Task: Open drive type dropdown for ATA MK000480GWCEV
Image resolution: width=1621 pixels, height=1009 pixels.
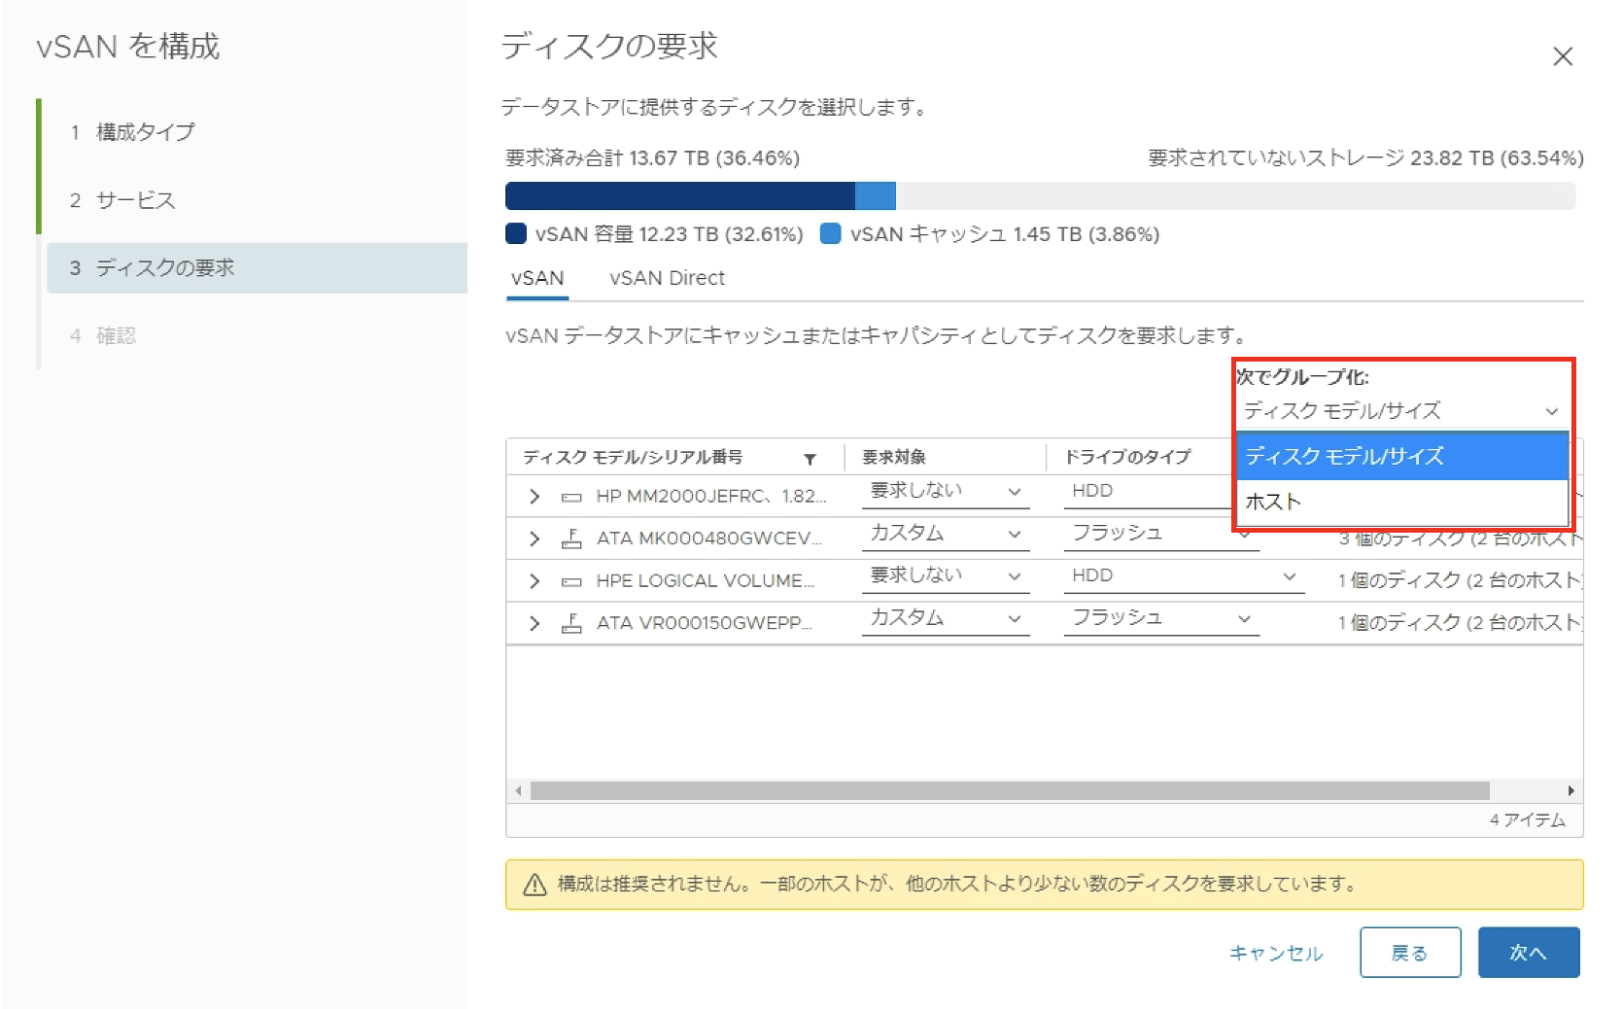Action: tap(1161, 534)
